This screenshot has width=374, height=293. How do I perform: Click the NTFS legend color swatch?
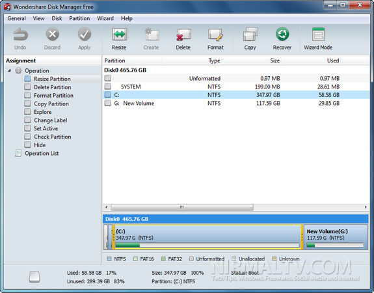[x=109, y=258]
